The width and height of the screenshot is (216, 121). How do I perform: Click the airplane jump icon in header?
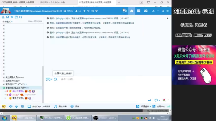[89, 11]
